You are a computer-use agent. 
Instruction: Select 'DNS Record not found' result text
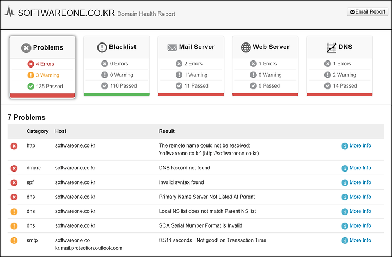pos(185,168)
